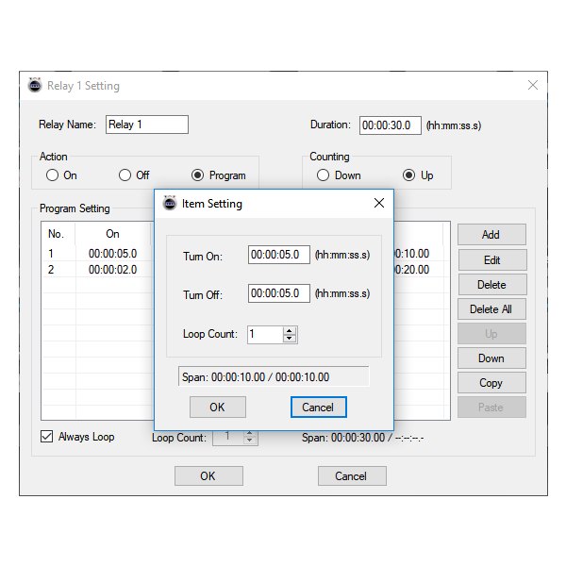Select the On action radio button

(52, 175)
